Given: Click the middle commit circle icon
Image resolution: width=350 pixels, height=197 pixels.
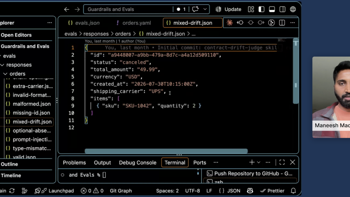Looking at the screenshot, I should (x=251, y=23).
